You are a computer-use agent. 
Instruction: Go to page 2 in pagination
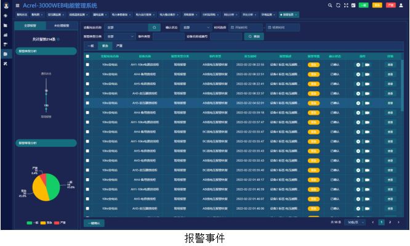[x=390, y=222]
